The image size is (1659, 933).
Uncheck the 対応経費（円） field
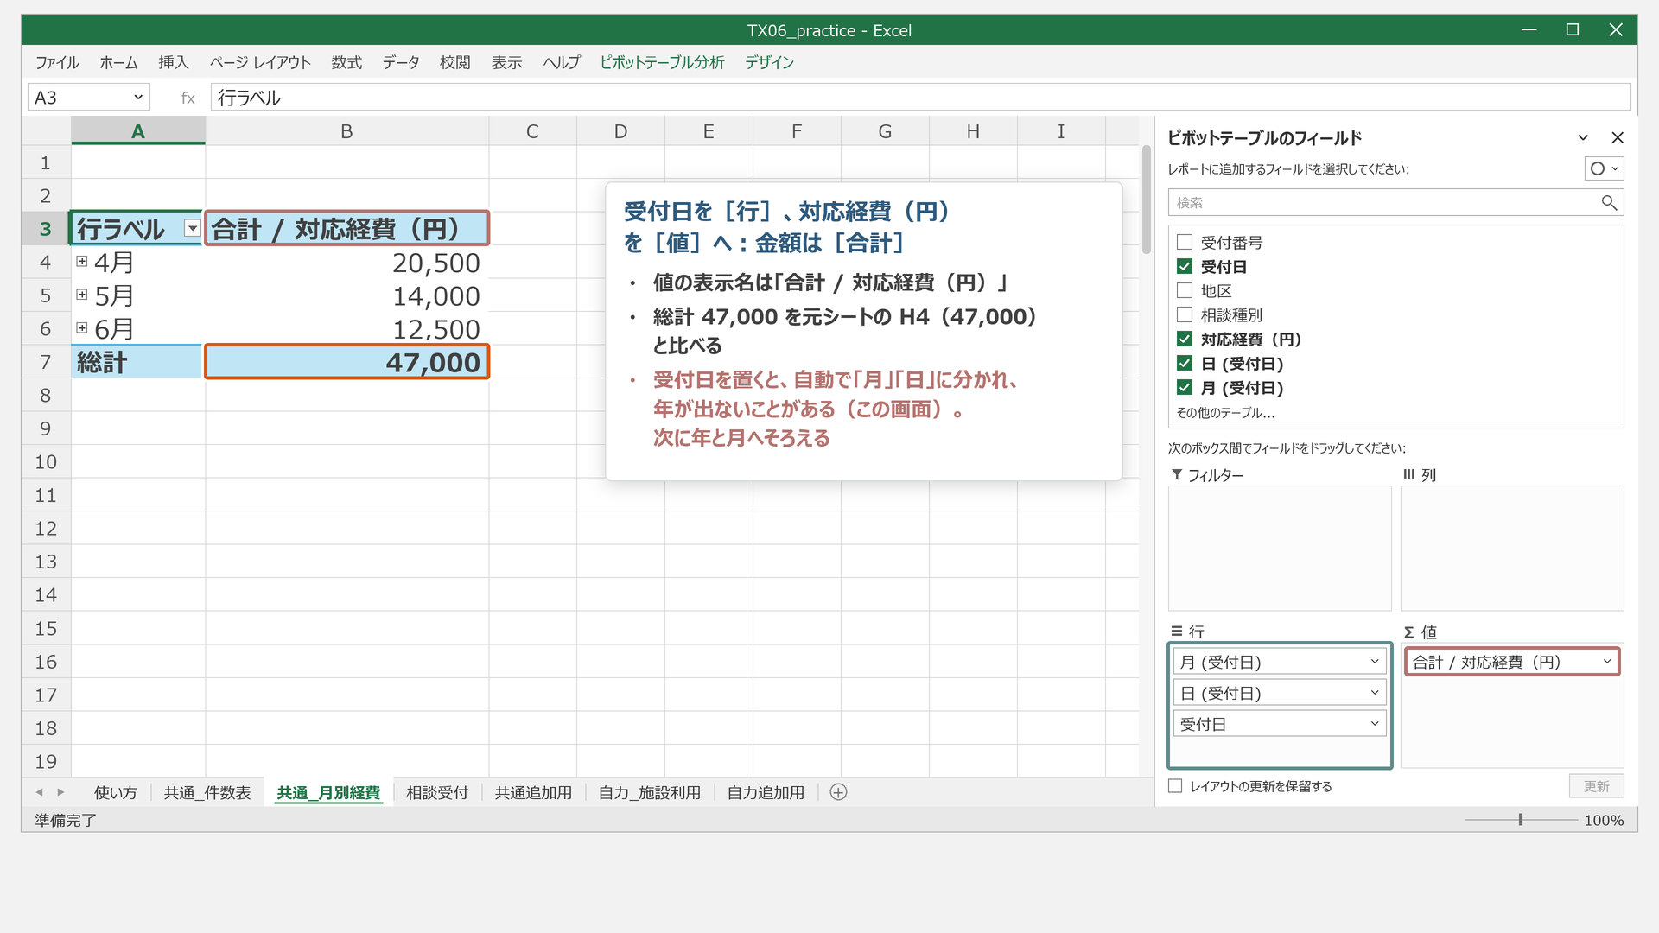coord(1185,339)
